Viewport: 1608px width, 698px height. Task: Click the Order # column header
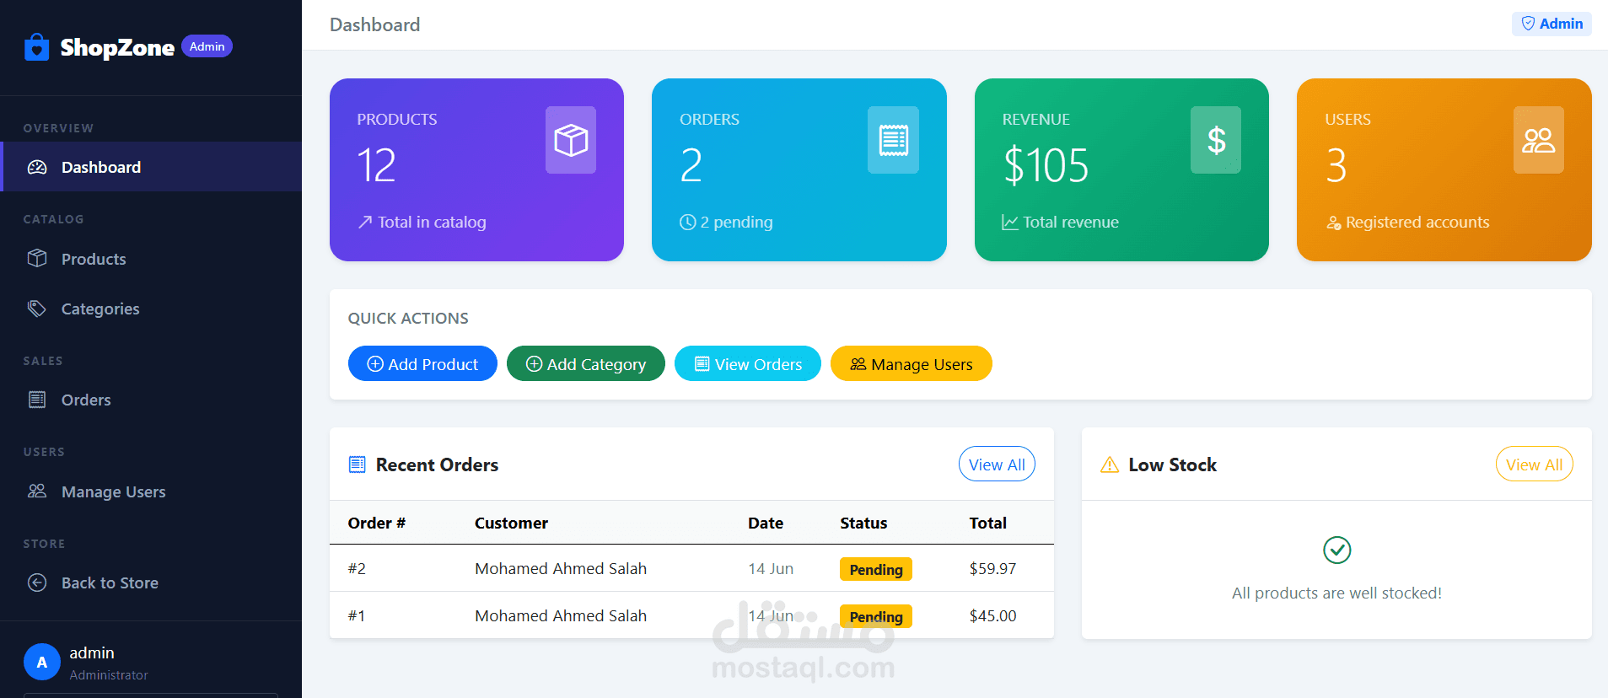[377, 523]
